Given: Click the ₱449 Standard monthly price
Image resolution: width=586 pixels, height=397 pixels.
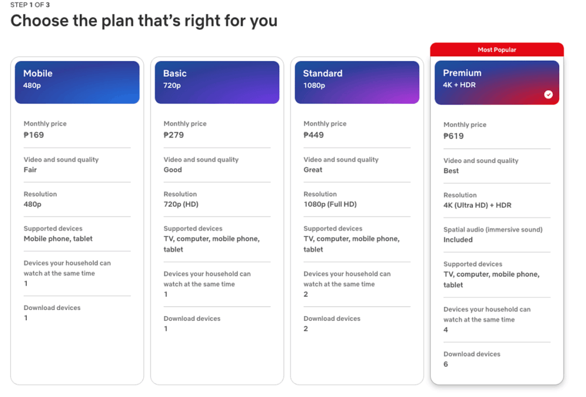Looking at the screenshot, I should coord(314,135).
